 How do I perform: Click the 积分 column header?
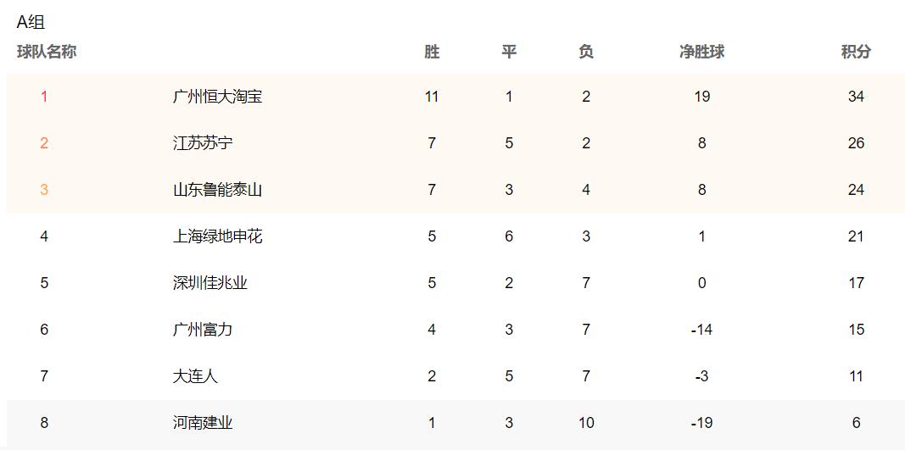tap(856, 52)
